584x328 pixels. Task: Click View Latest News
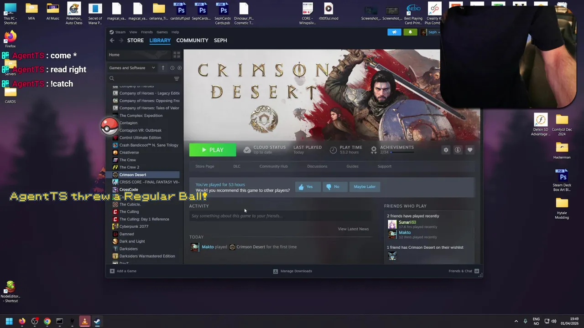[x=353, y=229]
